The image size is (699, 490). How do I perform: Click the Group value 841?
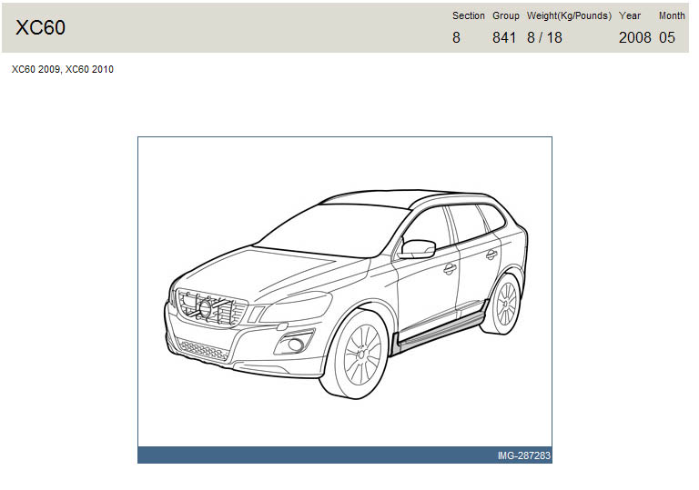[x=503, y=37]
